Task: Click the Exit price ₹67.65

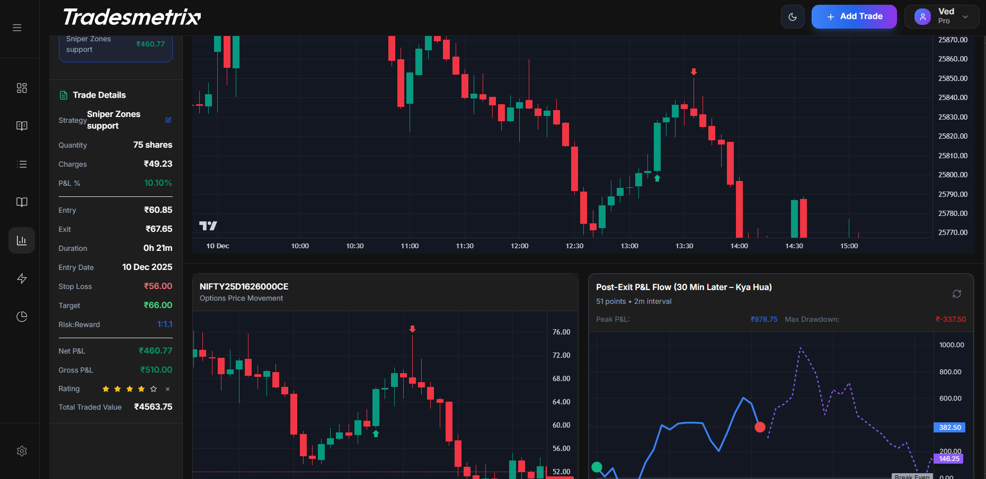Action: 159,229
